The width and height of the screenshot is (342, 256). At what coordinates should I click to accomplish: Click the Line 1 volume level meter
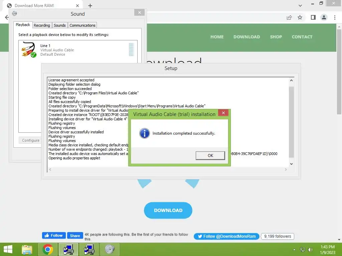click(131, 50)
